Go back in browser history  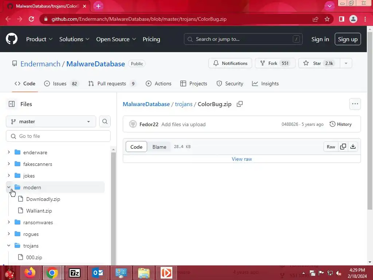point(8,19)
